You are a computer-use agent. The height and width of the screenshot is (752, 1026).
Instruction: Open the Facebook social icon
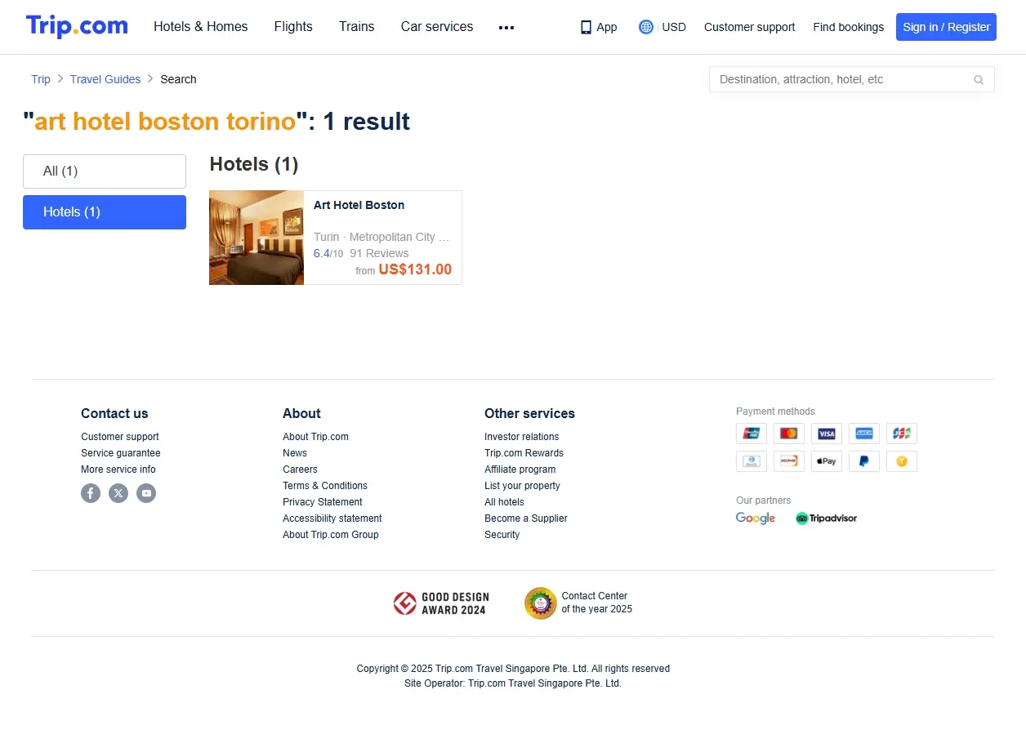91,493
